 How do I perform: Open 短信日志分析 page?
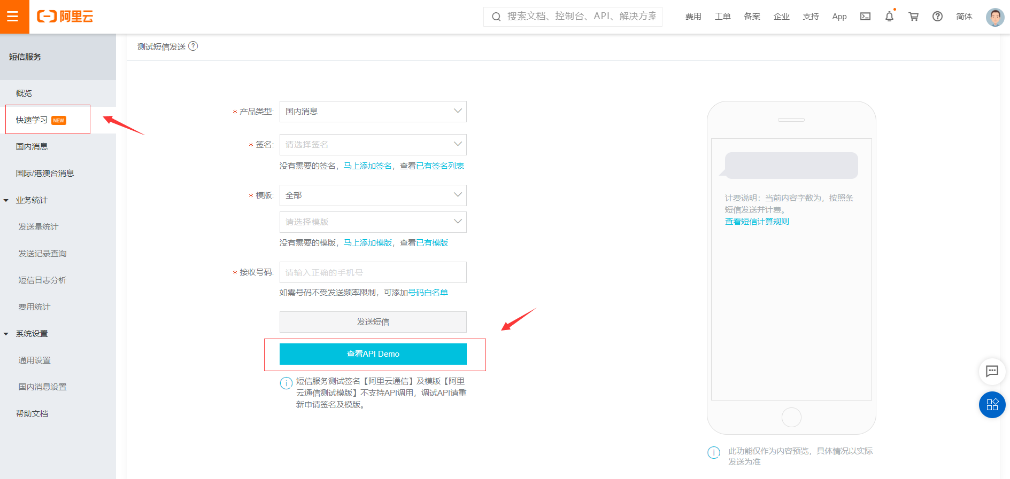coord(43,280)
